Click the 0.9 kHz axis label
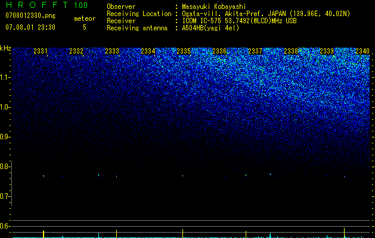This screenshot has width=375, height=238. tap(4, 137)
